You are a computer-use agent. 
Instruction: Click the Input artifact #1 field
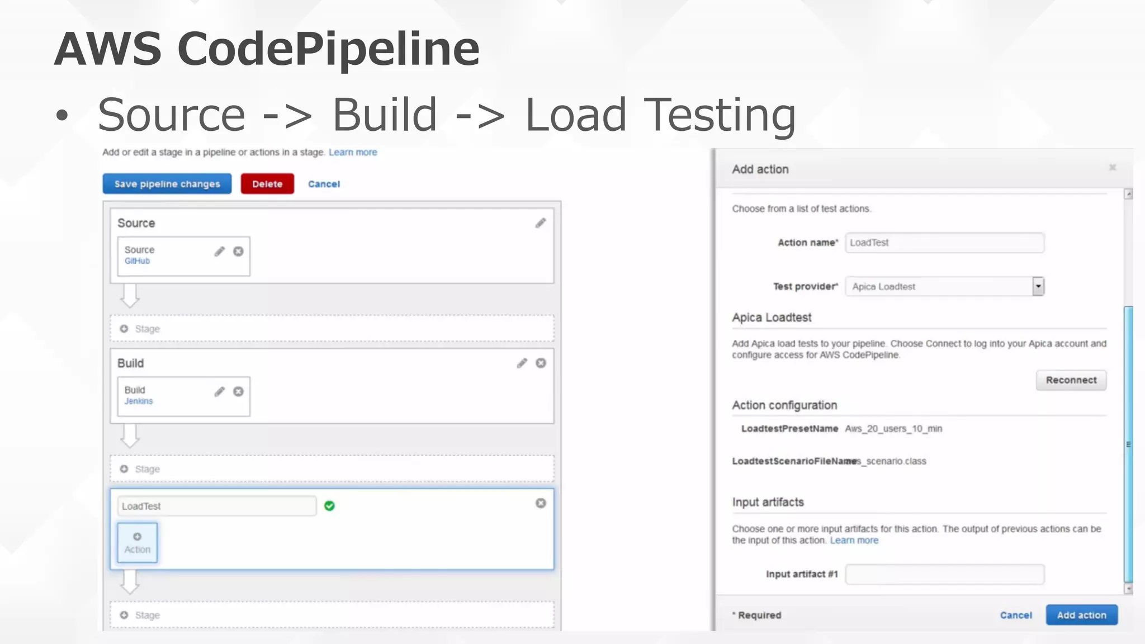[944, 574]
